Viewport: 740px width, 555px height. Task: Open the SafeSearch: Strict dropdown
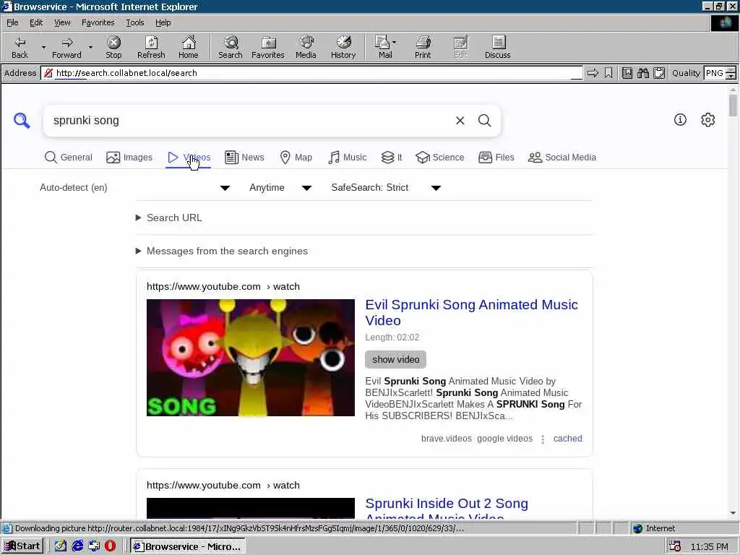click(386, 188)
